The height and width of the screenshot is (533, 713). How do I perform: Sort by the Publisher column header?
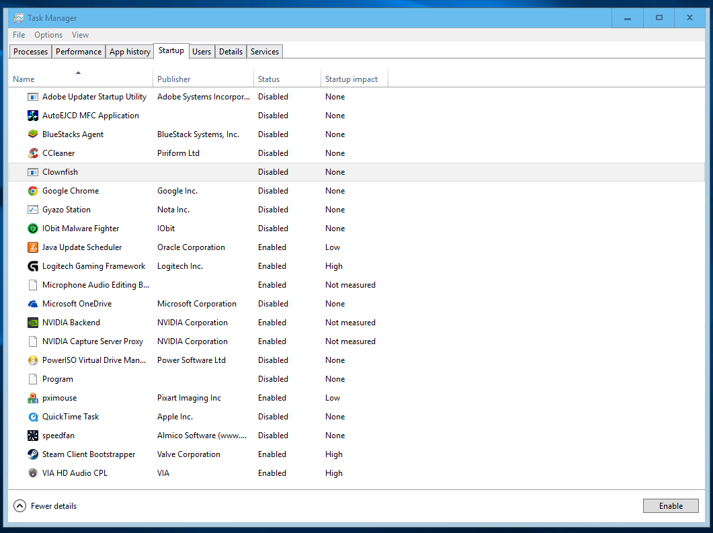[203, 79]
